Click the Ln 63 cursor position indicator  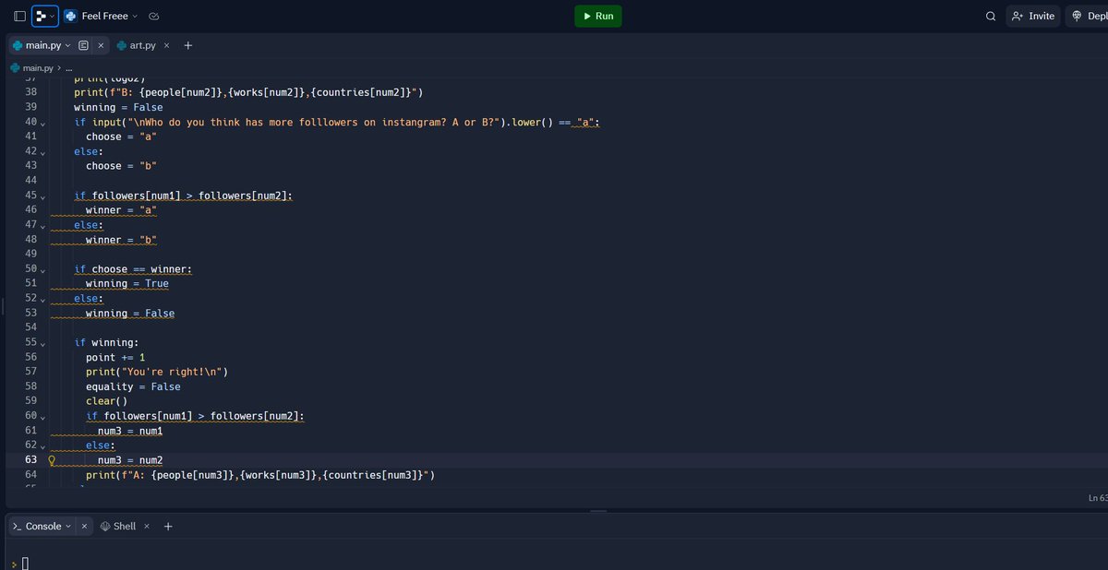pyautogui.click(x=1098, y=498)
